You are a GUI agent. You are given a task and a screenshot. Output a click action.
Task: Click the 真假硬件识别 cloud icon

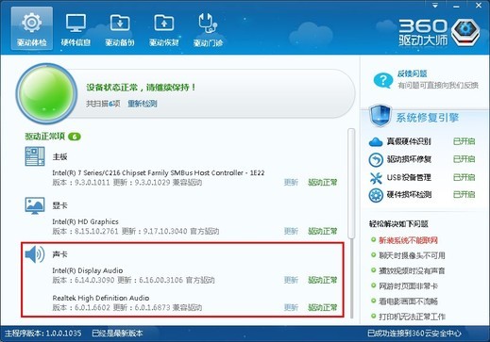tap(376, 142)
